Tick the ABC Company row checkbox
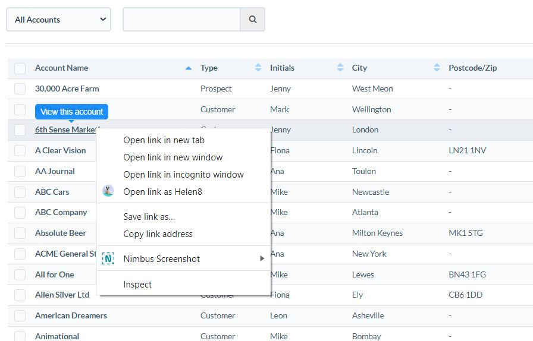Screen dimensions: 533x341 click(x=20, y=213)
